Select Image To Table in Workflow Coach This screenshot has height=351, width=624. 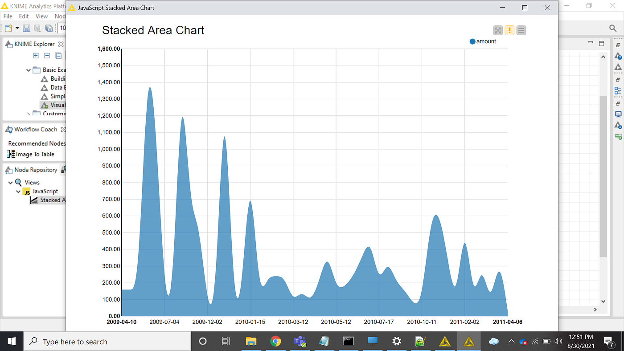(x=35, y=154)
